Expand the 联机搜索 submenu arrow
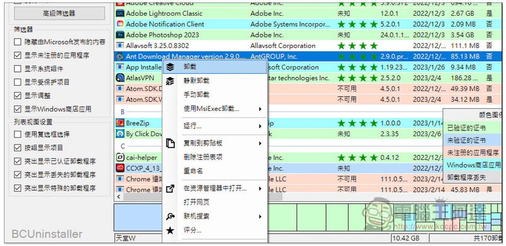506x246 pixels. (260, 217)
